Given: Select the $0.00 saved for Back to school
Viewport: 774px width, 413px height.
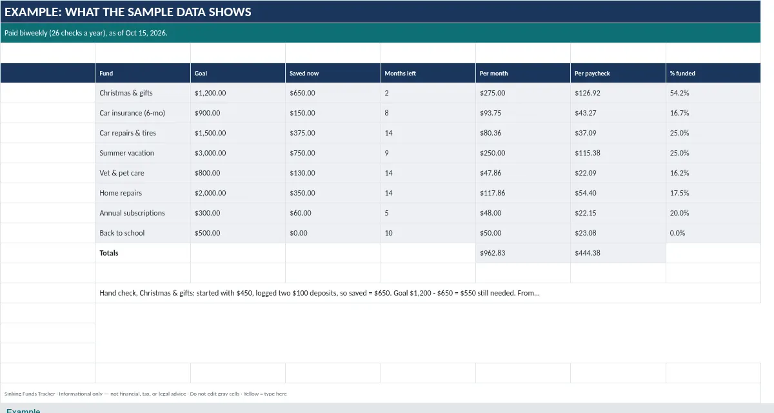Looking at the screenshot, I should pyautogui.click(x=333, y=233).
